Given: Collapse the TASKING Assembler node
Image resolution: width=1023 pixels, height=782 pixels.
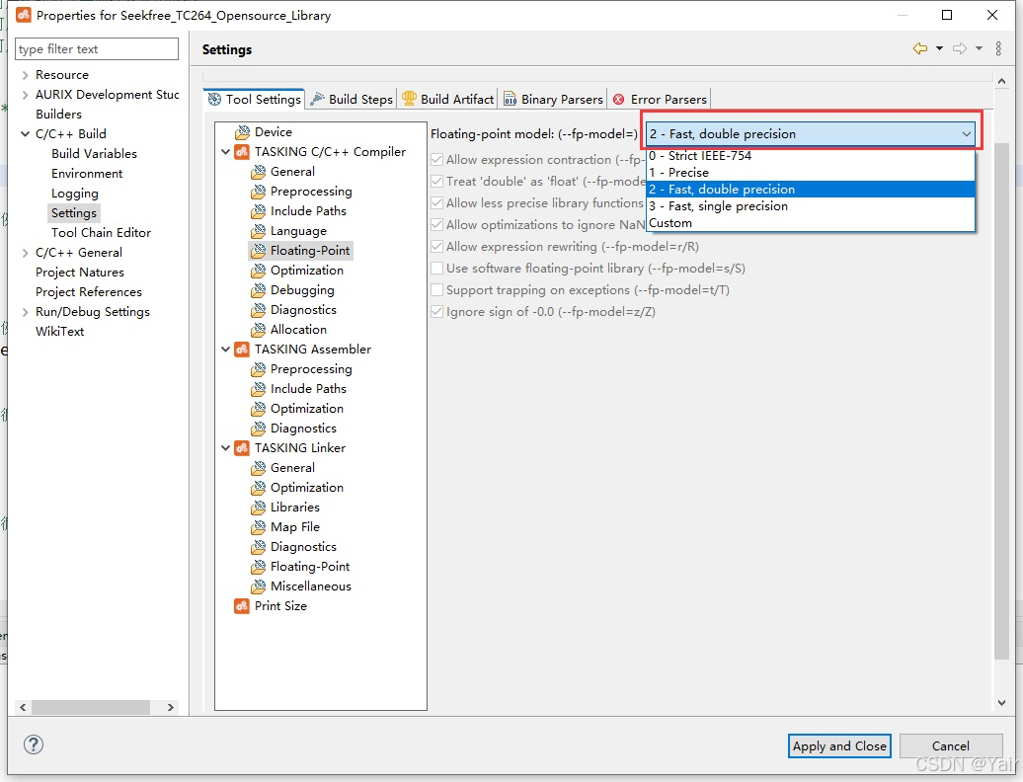Looking at the screenshot, I should [x=226, y=349].
